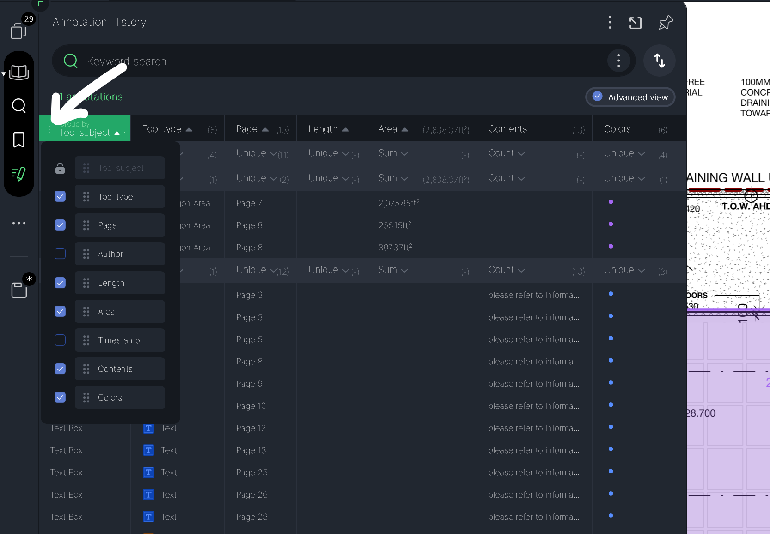Grab the drag handle for Author column

pyautogui.click(x=86, y=254)
